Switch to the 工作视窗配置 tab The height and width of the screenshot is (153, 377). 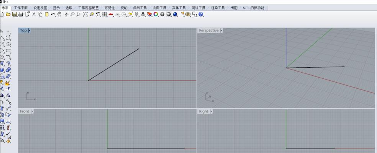[x=88, y=8]
